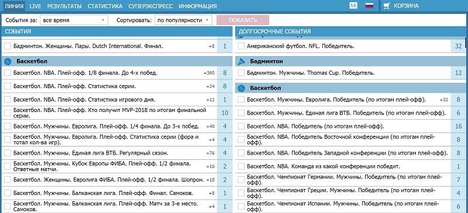
Task: Tick Евролига Плей-офф 1/4 финала checkbox
Action: coord(8,126)
